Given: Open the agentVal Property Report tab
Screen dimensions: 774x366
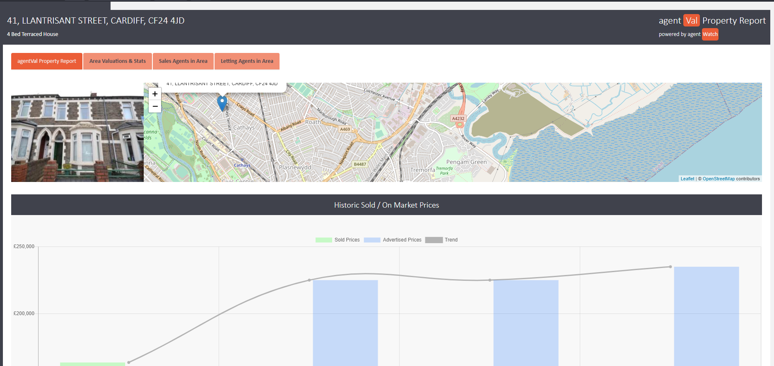Looking at the screenshot, I should click(x=47, y=61).
